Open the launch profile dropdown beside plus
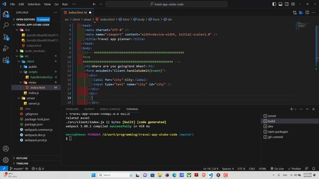This screenshot has height=179, width=319. coord(296,109)
